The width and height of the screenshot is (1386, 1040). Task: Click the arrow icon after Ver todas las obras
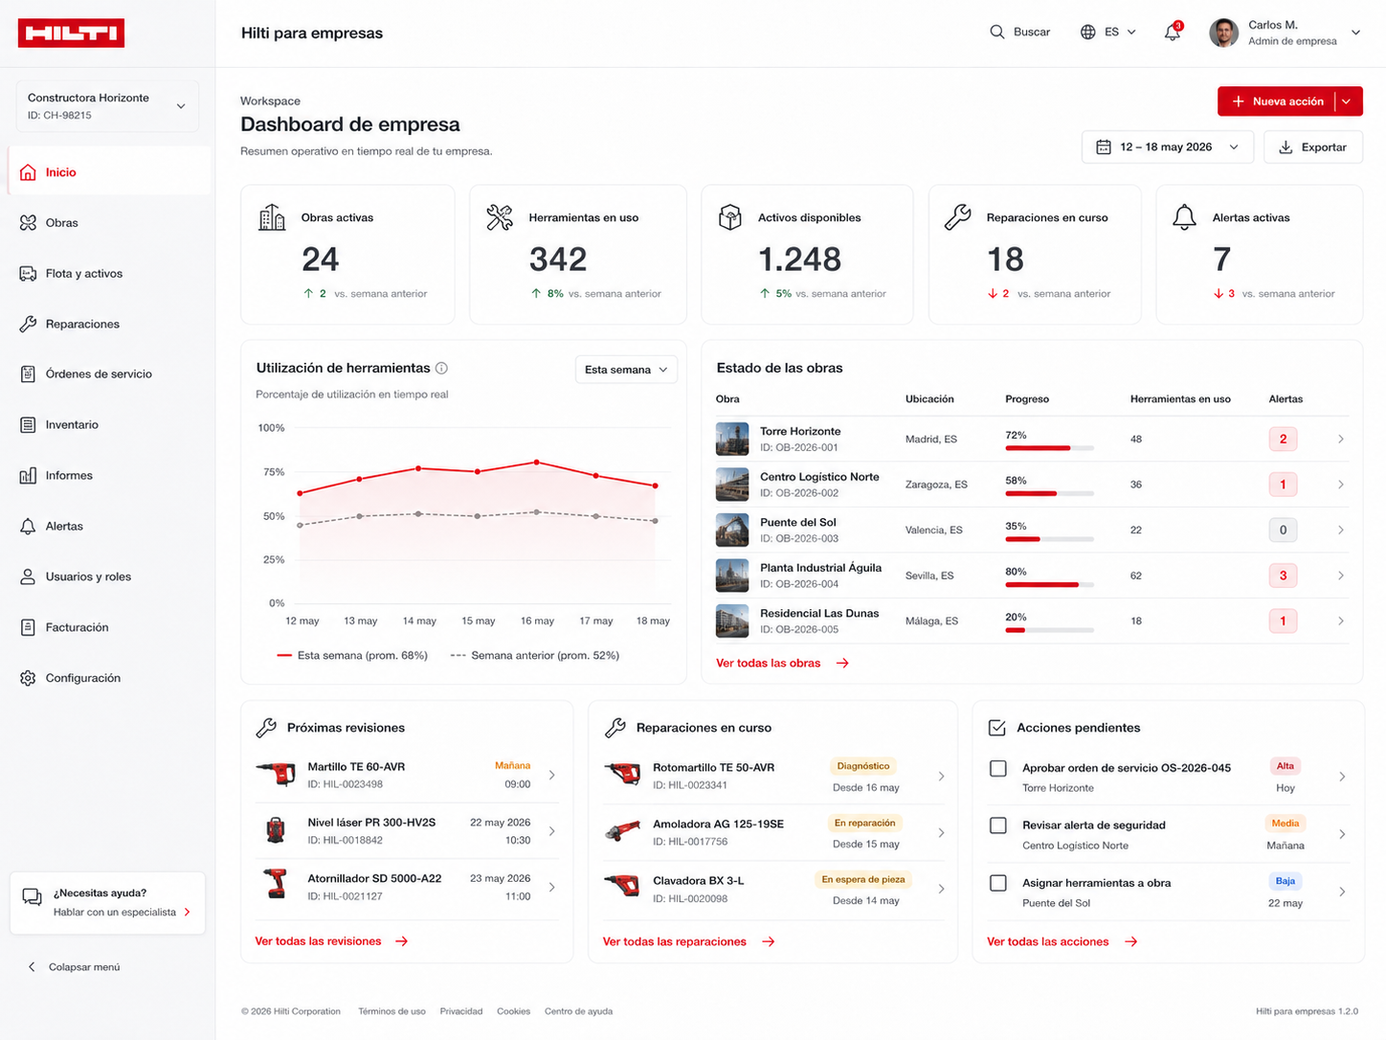coord(842,663)
